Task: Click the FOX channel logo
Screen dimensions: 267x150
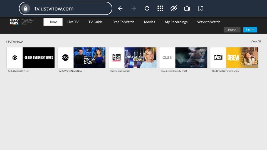Action: (x=218, y=57)
